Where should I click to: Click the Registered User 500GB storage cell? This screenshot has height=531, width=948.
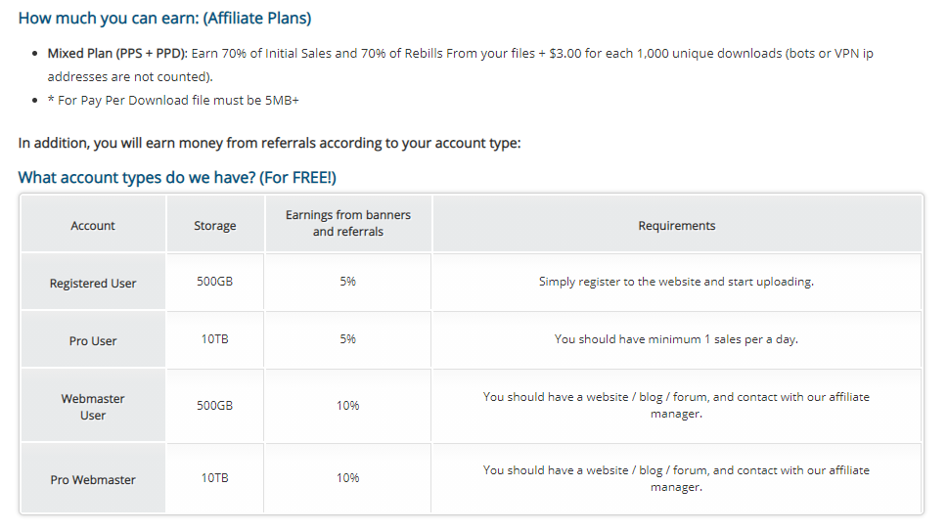[214, 282]
